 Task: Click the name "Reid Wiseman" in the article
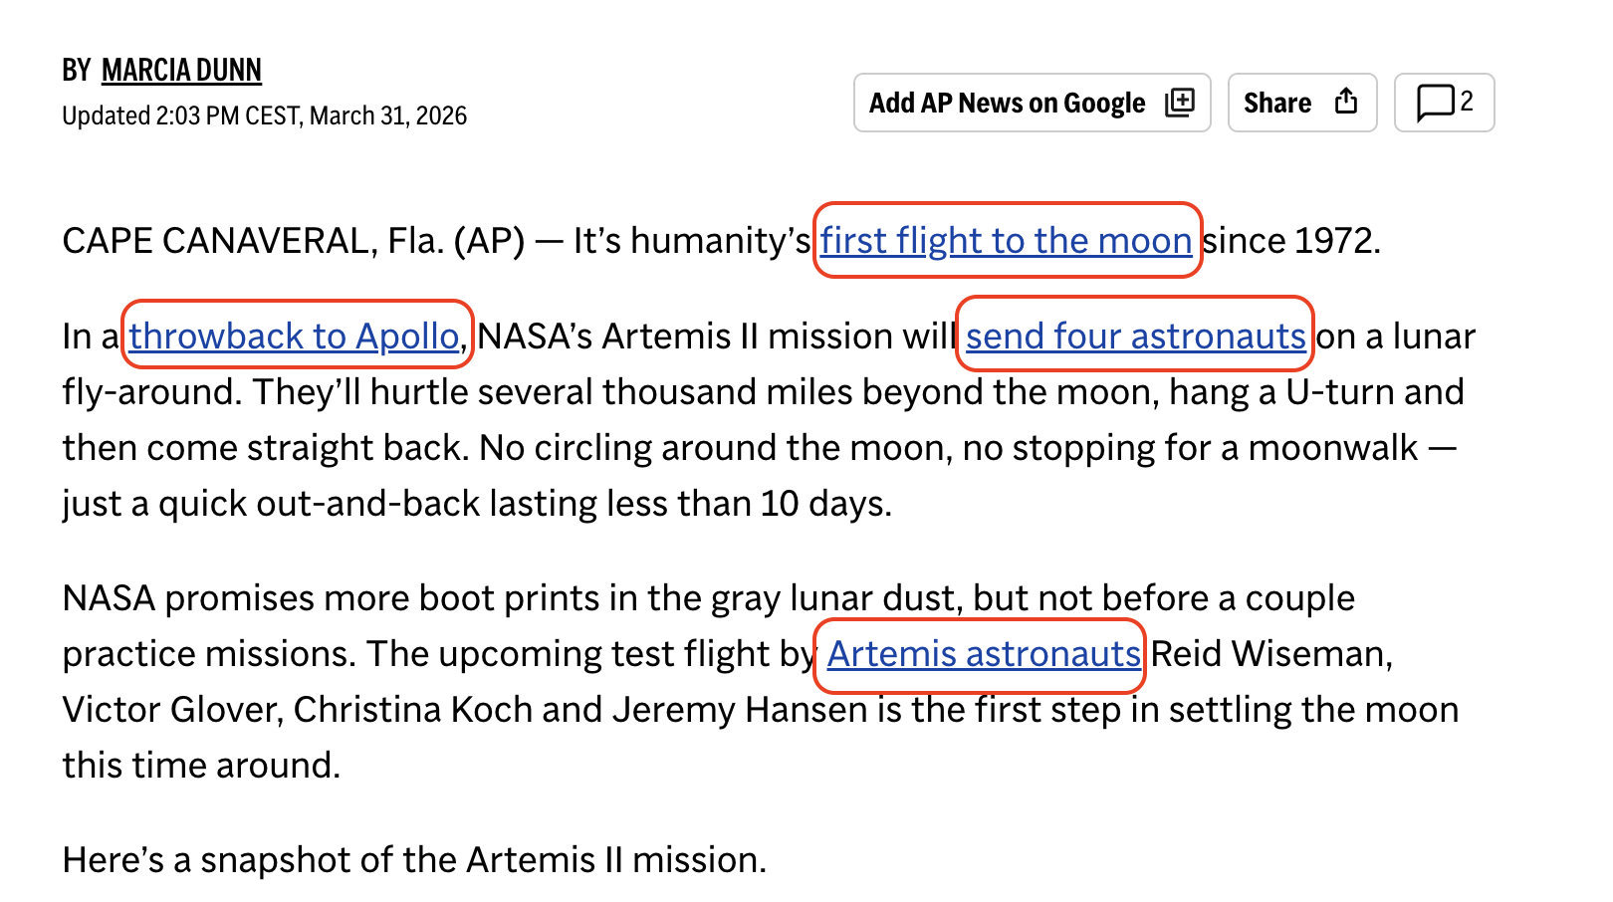tap(1269, 654)
